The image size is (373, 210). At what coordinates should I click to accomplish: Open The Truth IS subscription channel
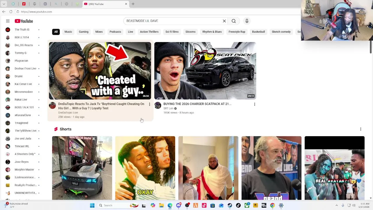click(x=23, y=29)
